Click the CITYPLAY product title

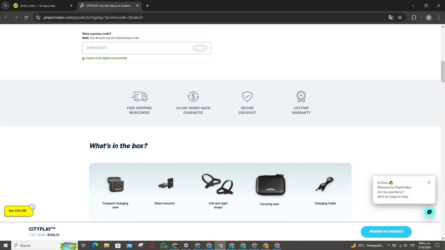tap(42, 229)
